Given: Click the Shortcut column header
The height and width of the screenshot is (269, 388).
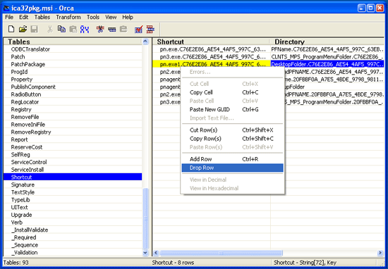Looking at the screenshot, I should (211, 42).
